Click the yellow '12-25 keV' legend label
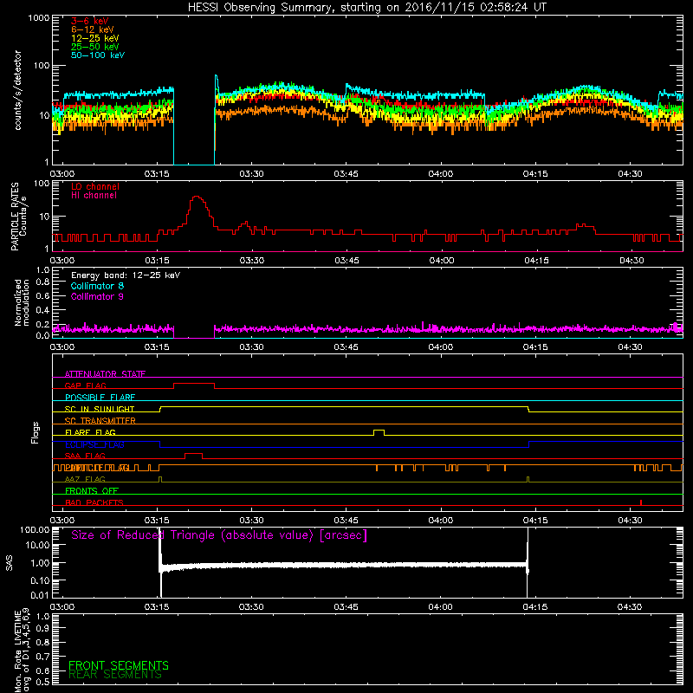The image size is (693, 693). 95,38
